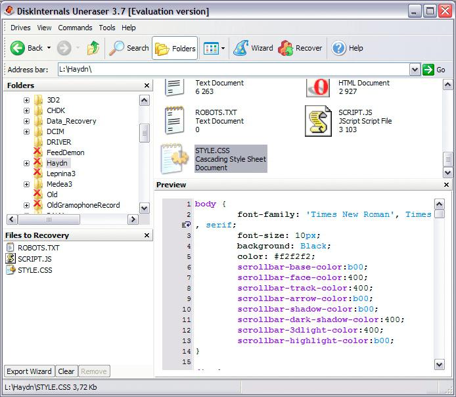Click the Clear button
The height and width of the screenshot is (397, 456).
coord(66,371)
